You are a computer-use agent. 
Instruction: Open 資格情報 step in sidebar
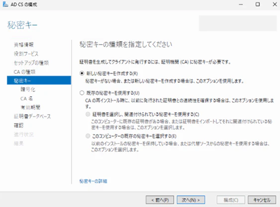coord(24,45)
